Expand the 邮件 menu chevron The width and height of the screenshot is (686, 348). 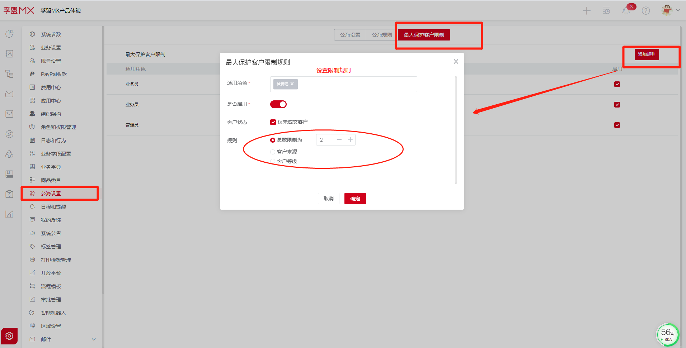tap(94, 339)
